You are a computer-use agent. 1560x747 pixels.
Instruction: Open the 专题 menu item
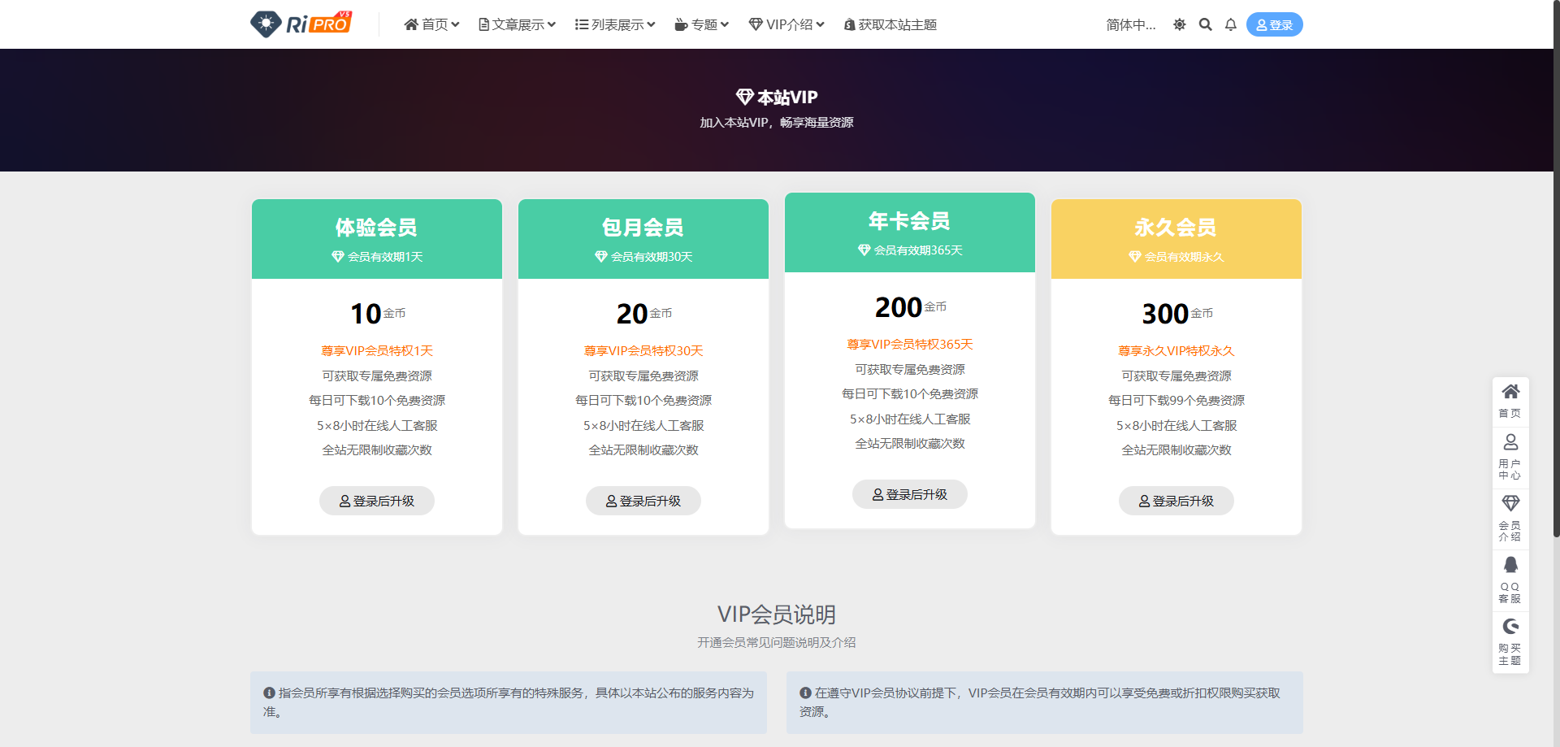point(701,24)
